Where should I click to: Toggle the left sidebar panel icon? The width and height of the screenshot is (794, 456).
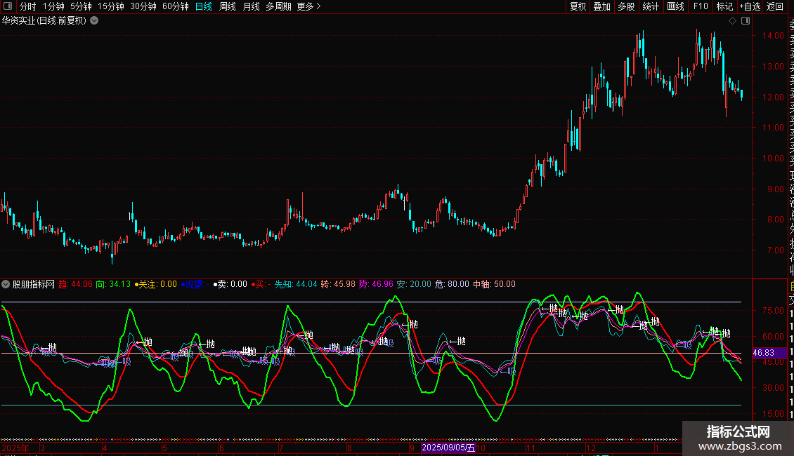[6, 6]
